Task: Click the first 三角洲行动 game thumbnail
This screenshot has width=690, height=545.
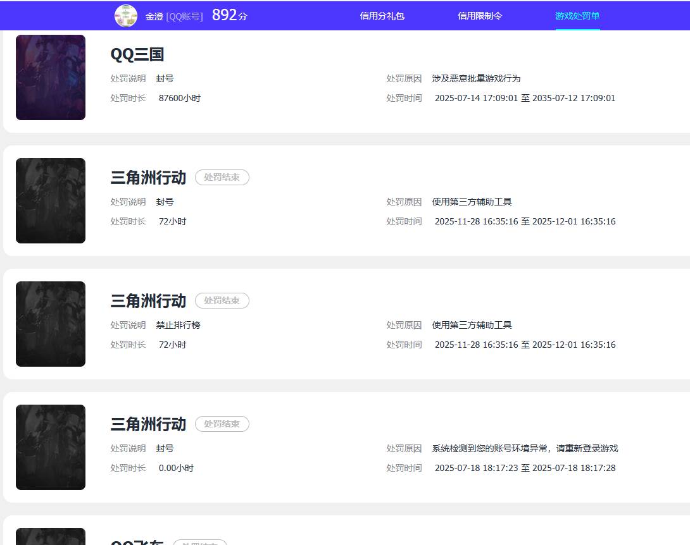Action: coord(51,200)
